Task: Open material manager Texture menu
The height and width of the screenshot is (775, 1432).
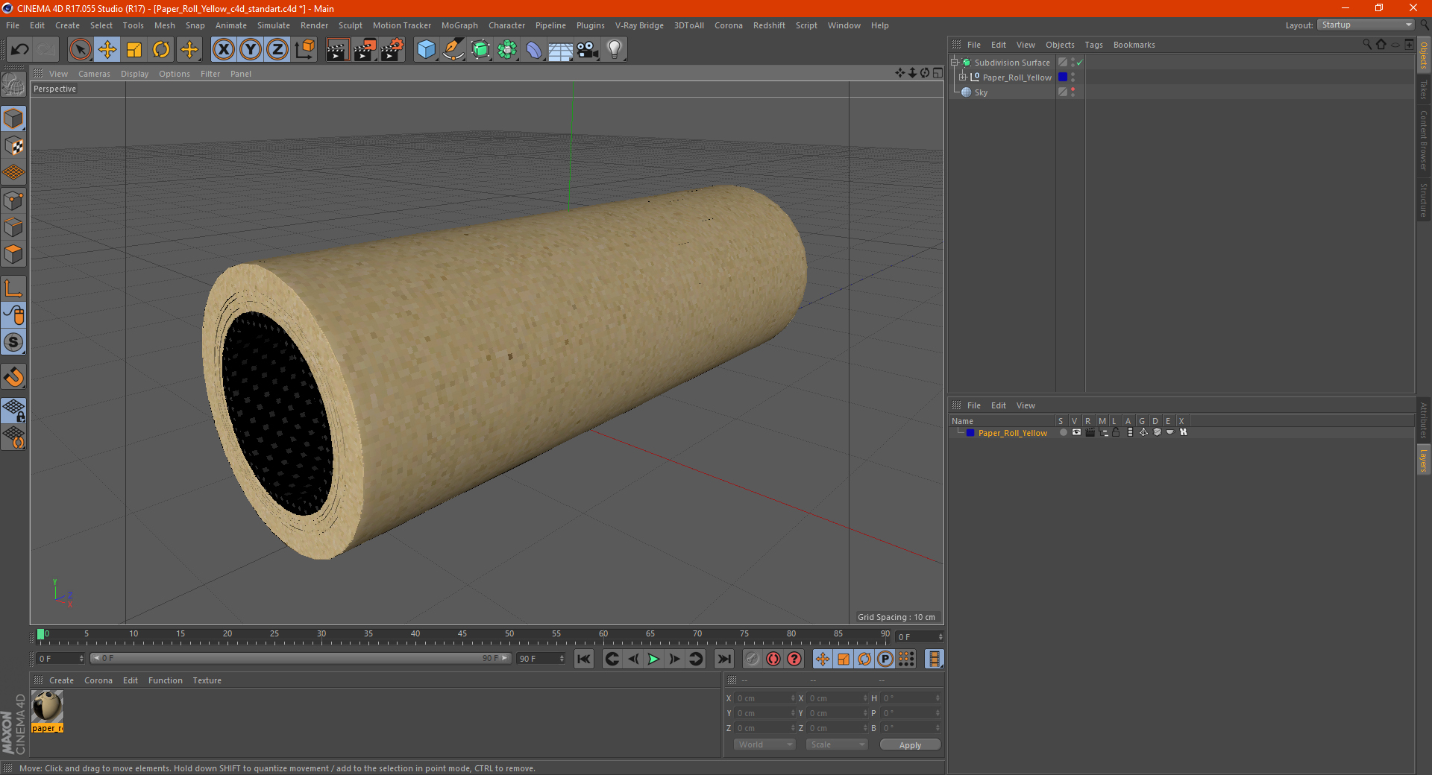Action: 207,680
